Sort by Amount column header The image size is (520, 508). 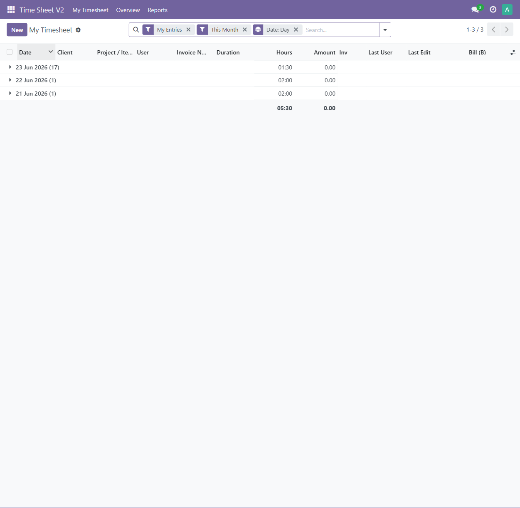pos(325,52)
